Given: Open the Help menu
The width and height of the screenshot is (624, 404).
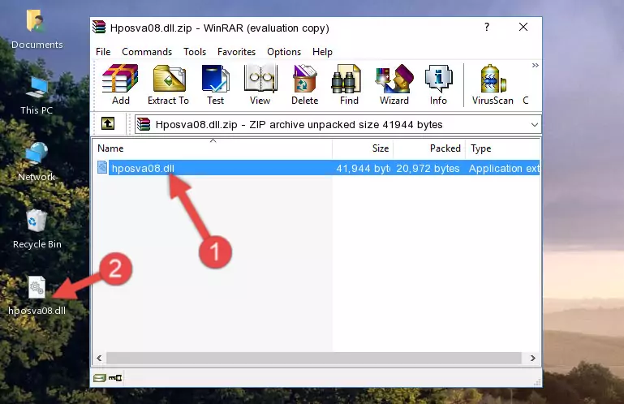Looking at the screenshot, I should click(x=322, y=52).
